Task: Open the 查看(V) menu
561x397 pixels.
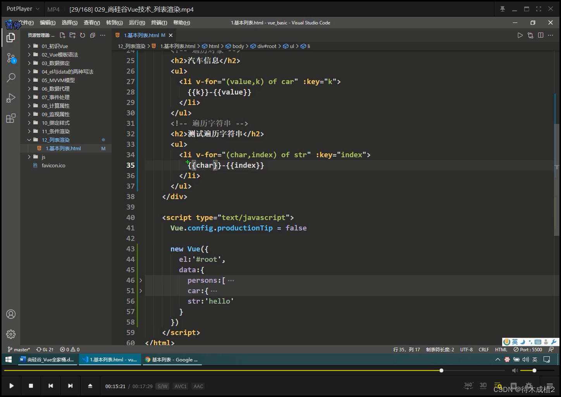Action: pyautogui.click(x=92, y=23)
